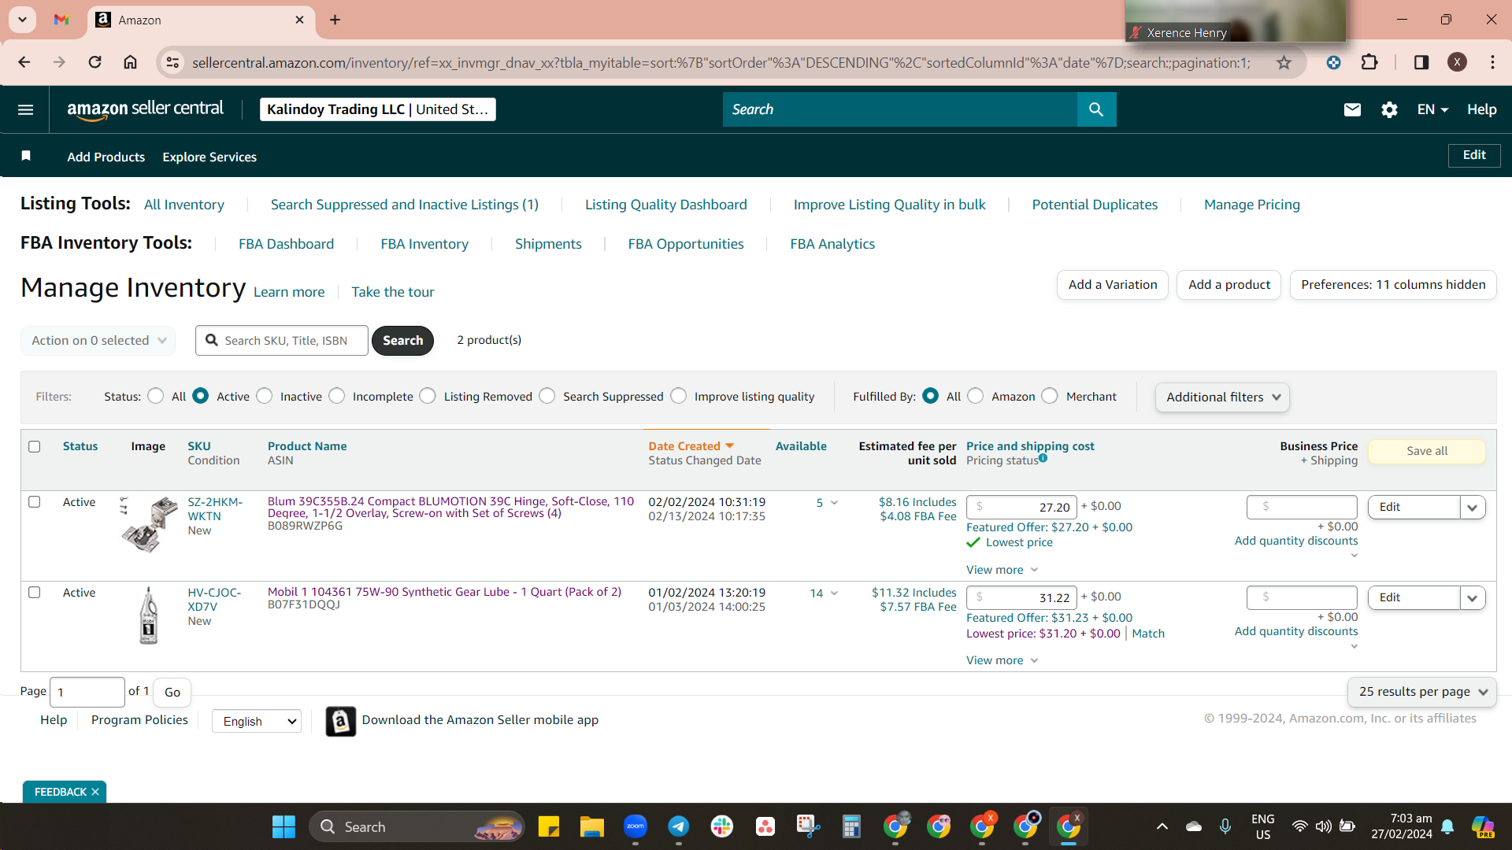The image size is (1512, 850).
Task: Select the Search Suppressed status filter
Action: 547,396
